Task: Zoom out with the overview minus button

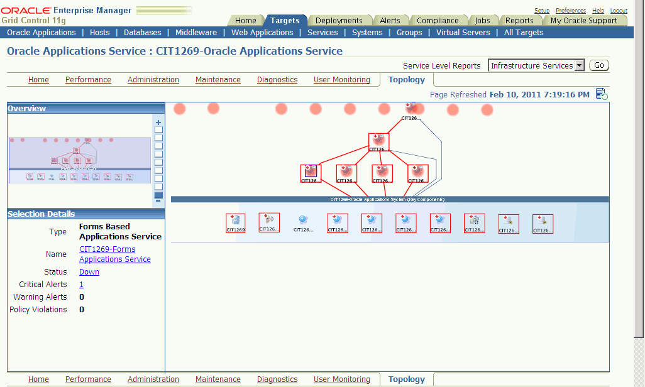Action: 158,200
